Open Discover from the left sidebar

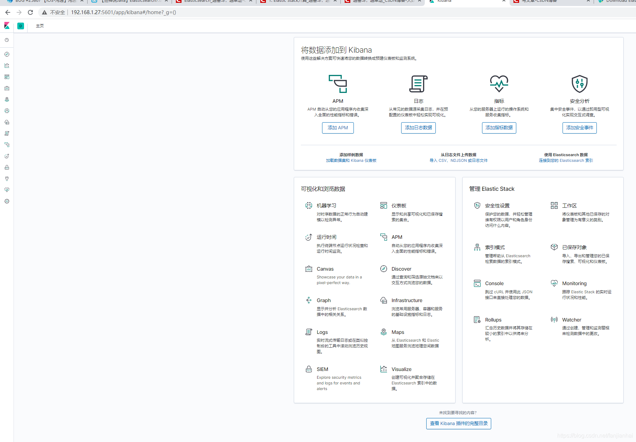[x=7, y=54]
